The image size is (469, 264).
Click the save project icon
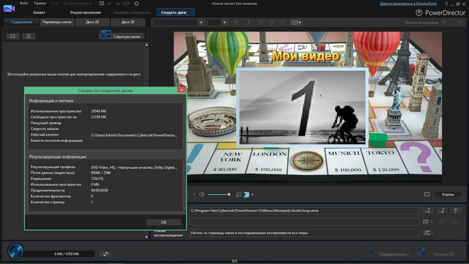102,4
